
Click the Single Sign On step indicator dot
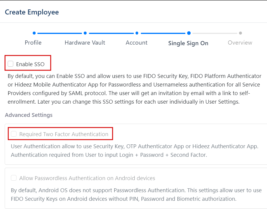(189, 33)
